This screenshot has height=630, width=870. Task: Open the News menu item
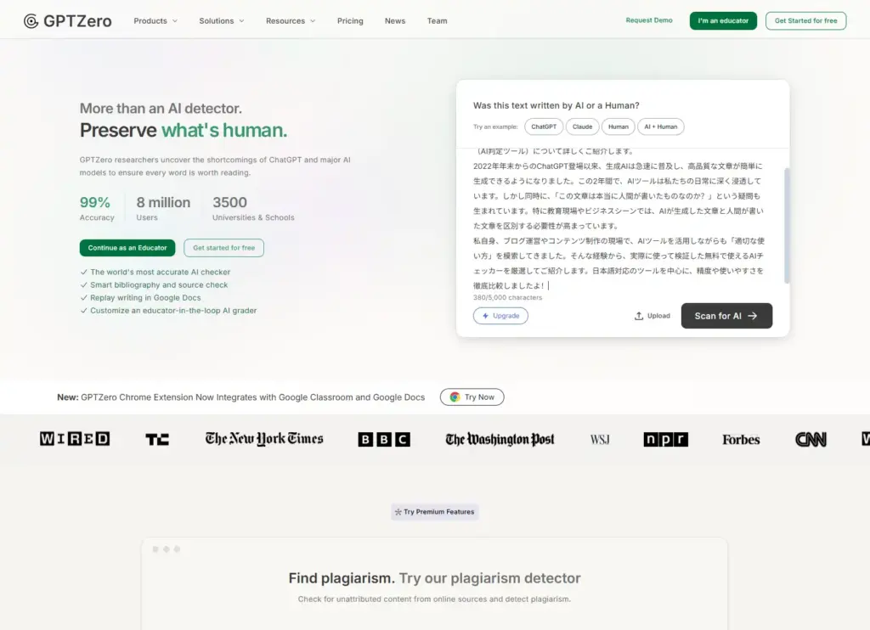pos(395,21)
